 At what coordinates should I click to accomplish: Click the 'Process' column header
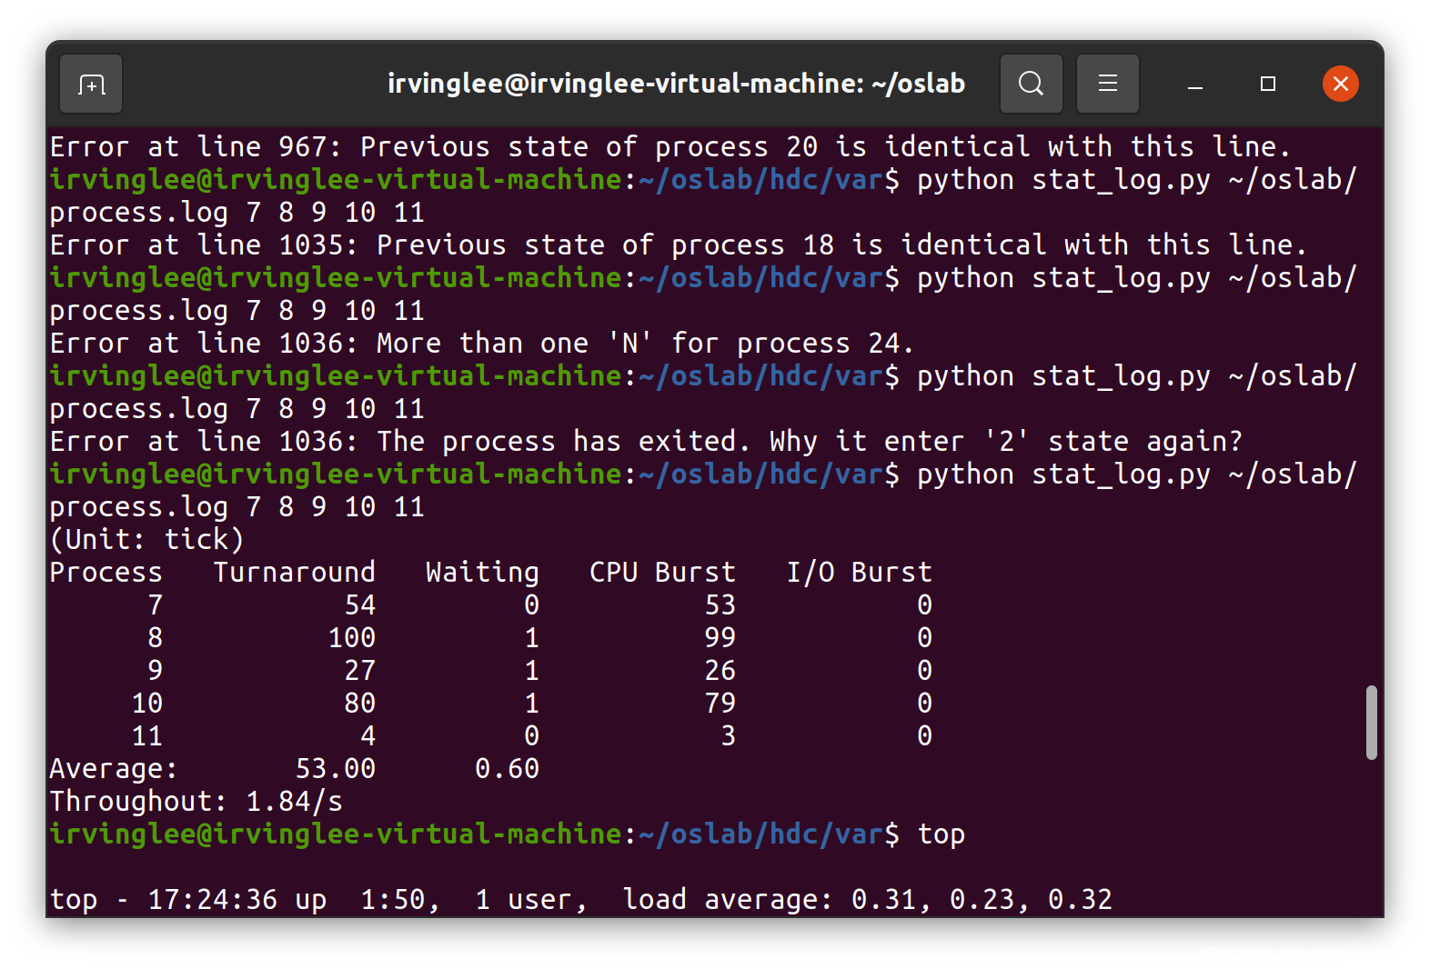pyautogui.click(x=106, y=572)
